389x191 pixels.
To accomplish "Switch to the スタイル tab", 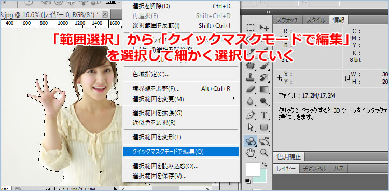I will click(316, 20).
